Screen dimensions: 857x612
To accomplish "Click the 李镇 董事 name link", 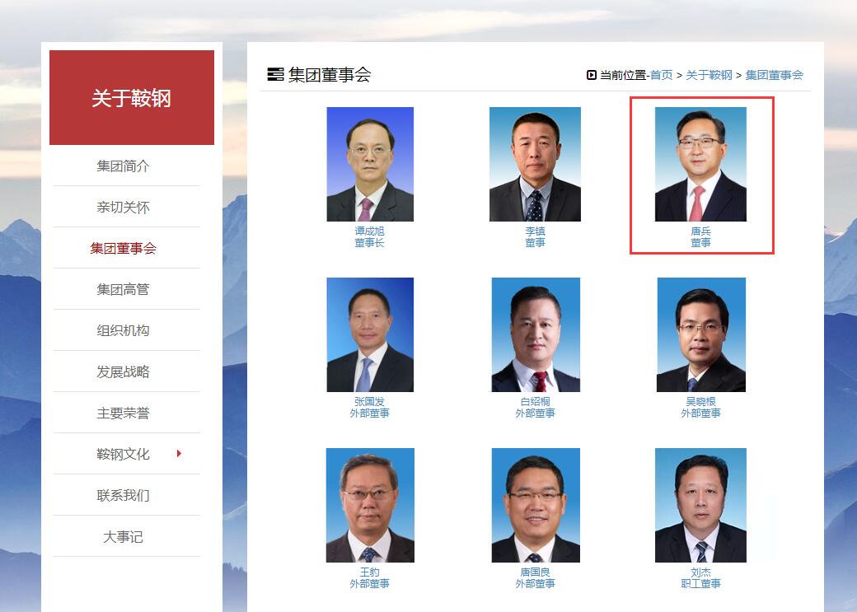I will coord(535,236).
